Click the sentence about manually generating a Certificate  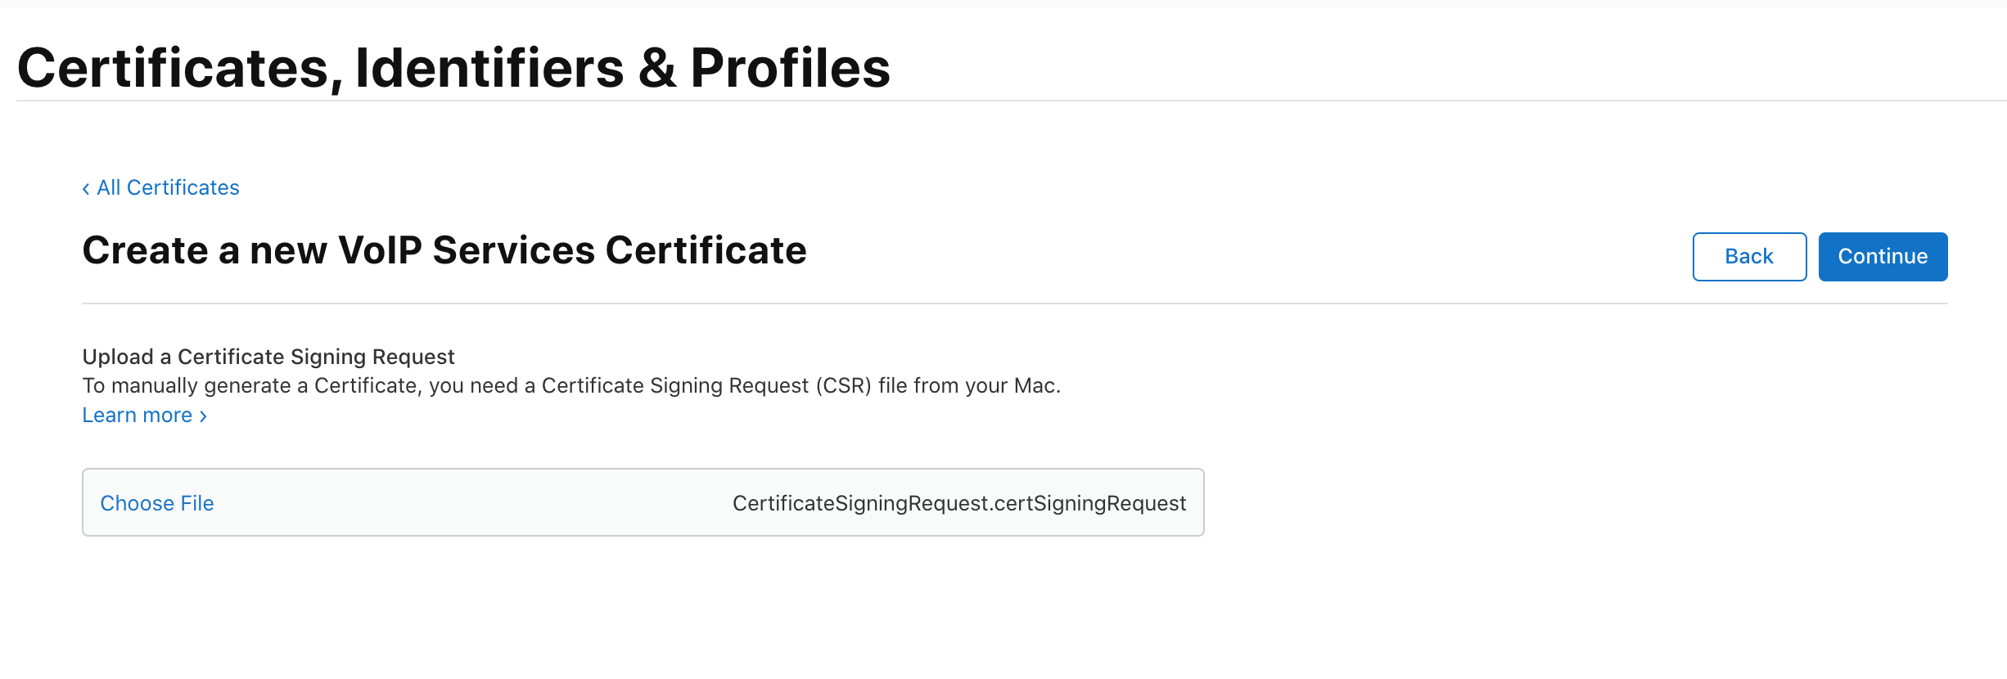pyautogui.click(x=571, y=385)
